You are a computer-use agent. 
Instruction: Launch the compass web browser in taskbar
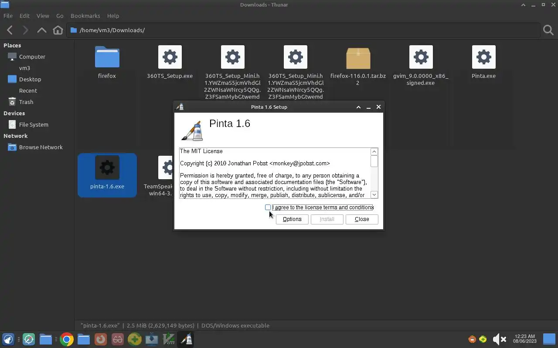pos(29,339)
